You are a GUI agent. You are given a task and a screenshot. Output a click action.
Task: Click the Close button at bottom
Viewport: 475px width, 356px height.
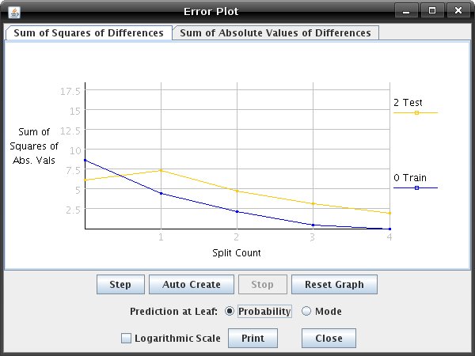pyautogui.click(x=329, y=338)
